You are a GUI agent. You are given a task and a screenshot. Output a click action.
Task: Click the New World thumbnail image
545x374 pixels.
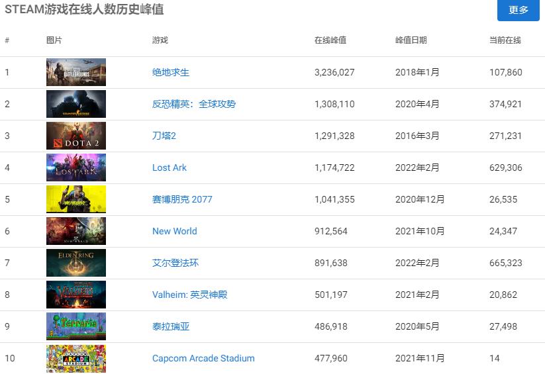[x=76, y=231]
